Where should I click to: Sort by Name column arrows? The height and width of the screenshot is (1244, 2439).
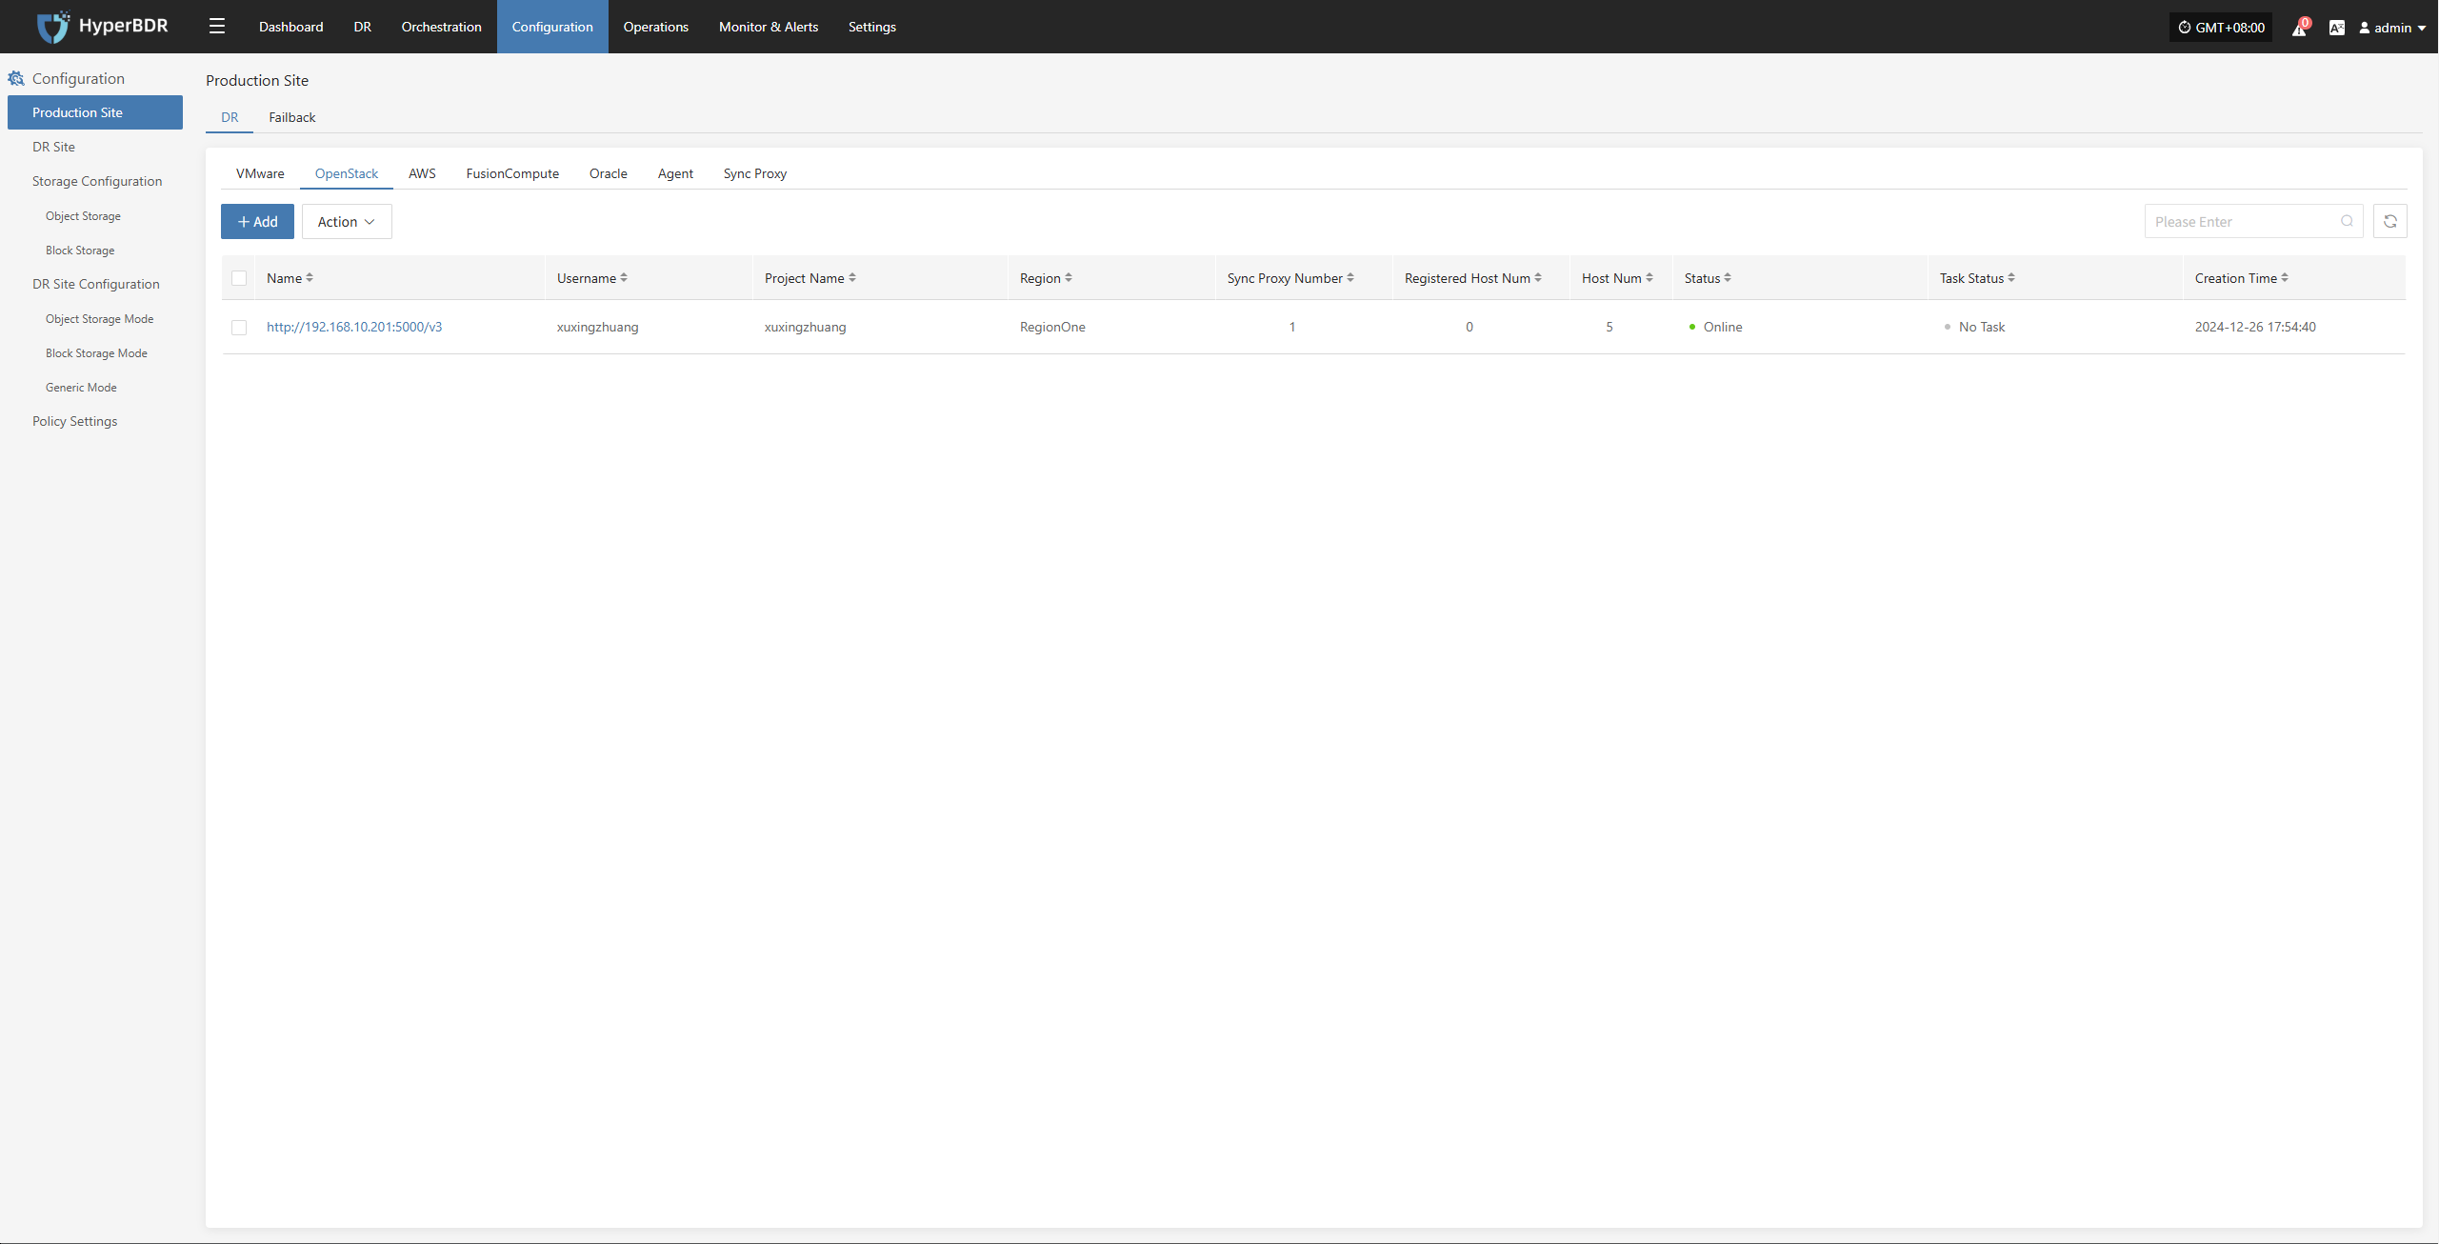310,278
